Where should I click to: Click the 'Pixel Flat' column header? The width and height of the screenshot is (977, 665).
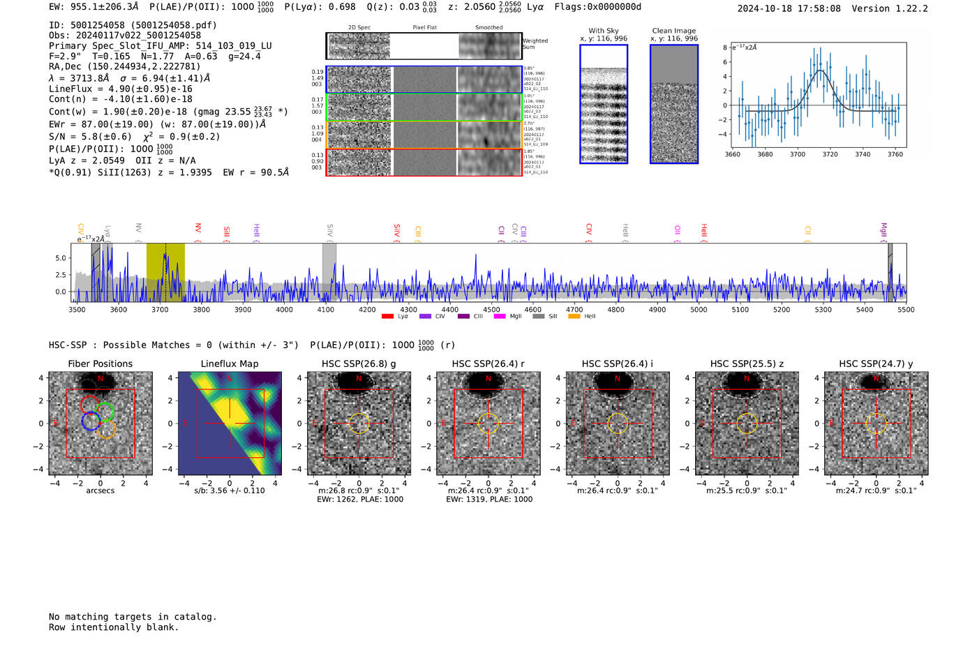click(424, 28)
